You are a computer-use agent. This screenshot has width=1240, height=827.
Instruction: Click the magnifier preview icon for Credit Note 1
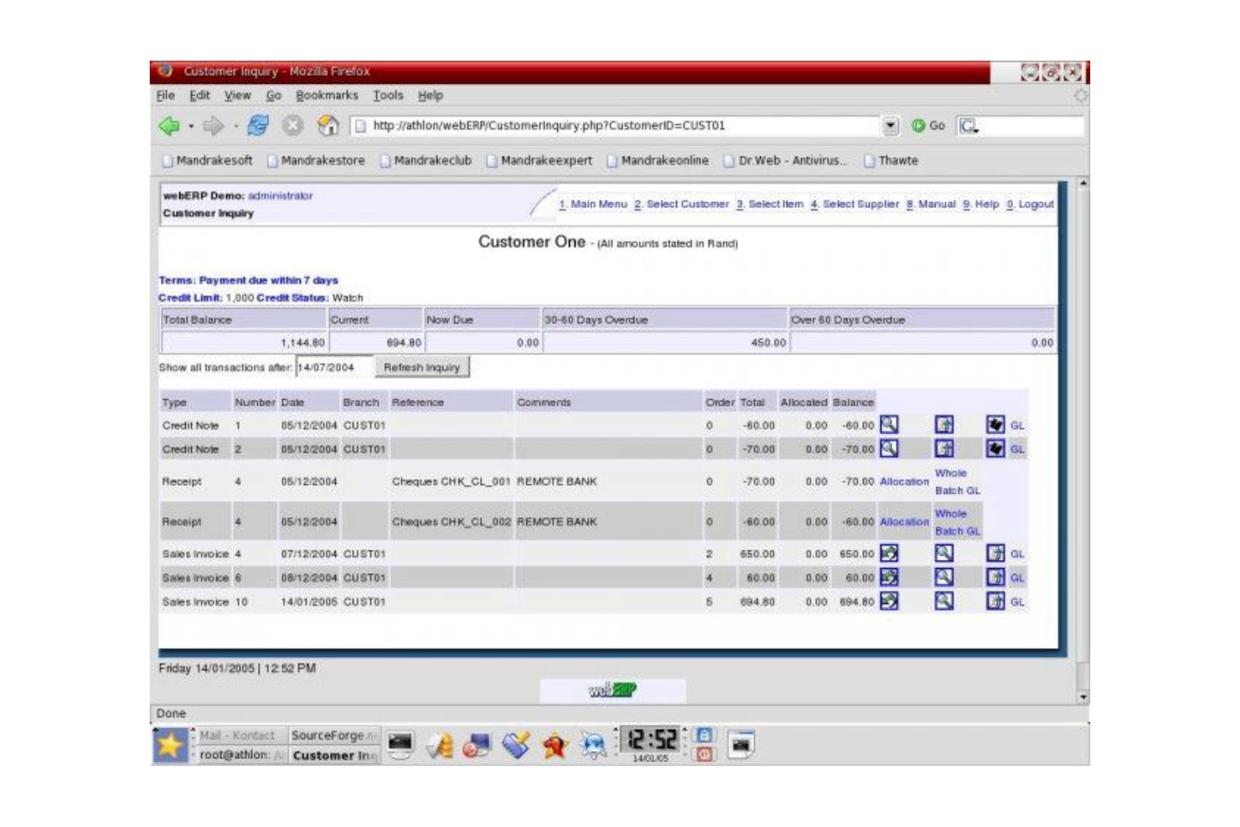click(x=889, y=425)
